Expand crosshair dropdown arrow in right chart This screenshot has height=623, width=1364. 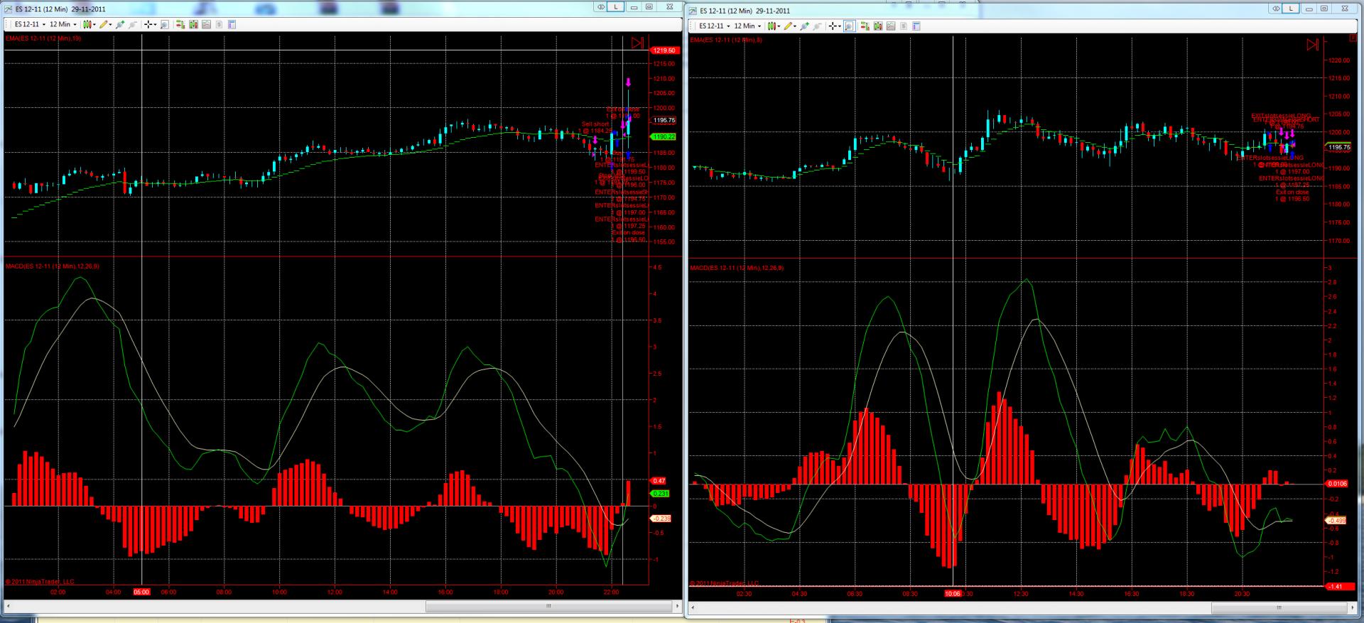840,26
